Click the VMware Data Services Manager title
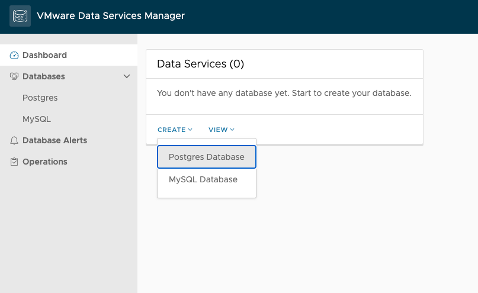Image resolution: width=478 pixels, height=293 pixels. [111, 15]
